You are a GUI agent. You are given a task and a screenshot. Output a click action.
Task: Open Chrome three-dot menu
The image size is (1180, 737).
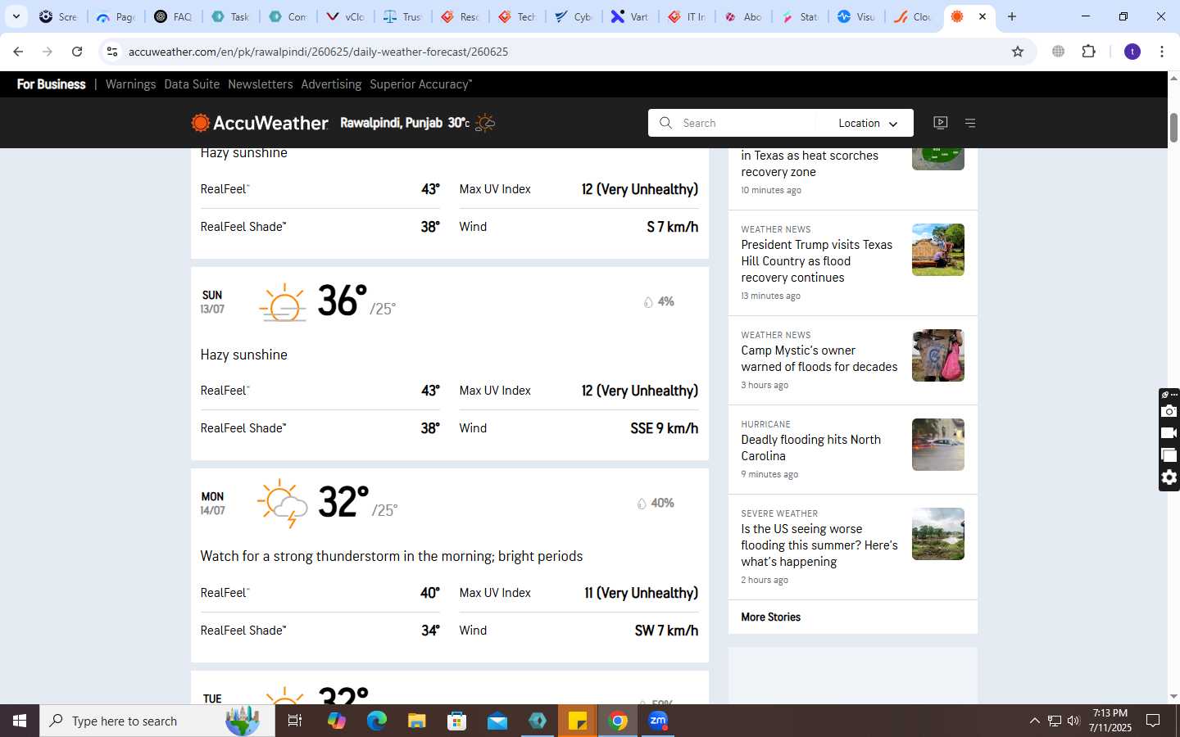pos(1162,52)
